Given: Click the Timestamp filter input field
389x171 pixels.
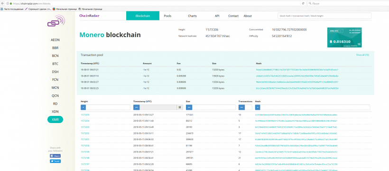Looking at the screenshot, I should (158, 107).
